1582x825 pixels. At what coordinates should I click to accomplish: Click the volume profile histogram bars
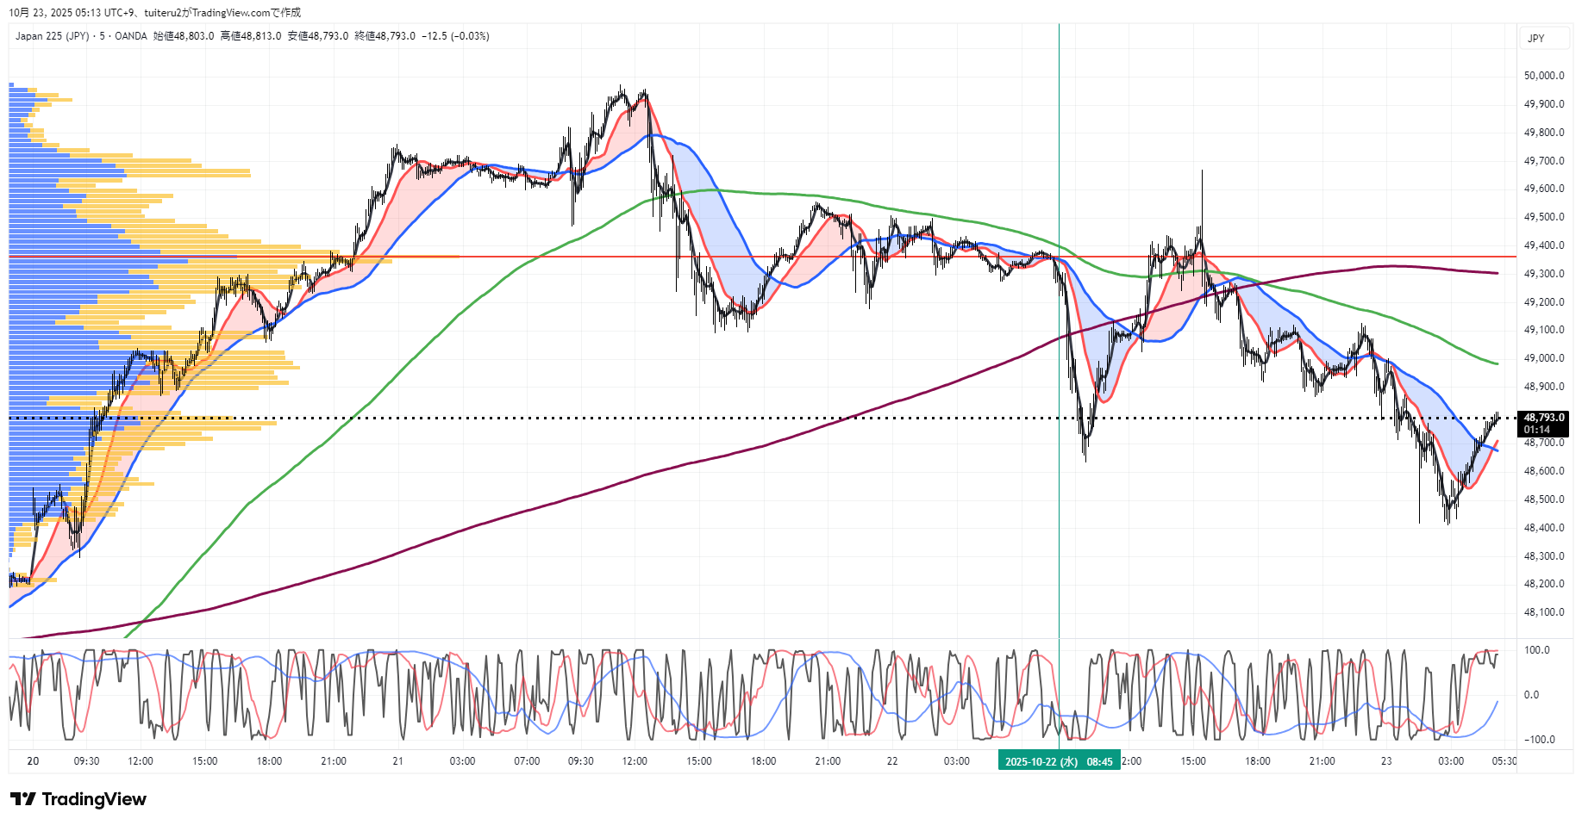129,258
